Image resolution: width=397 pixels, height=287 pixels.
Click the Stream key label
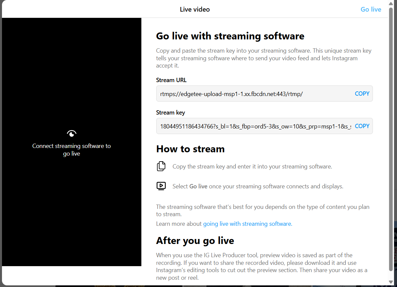[x=170, y=113]
